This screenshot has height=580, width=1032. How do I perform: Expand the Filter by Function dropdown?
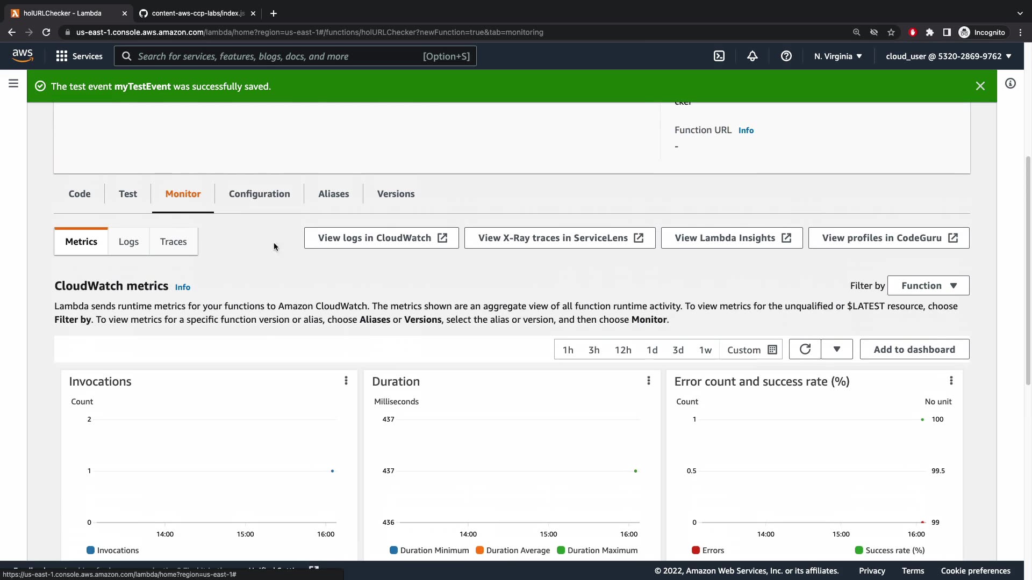pos(928,286)
